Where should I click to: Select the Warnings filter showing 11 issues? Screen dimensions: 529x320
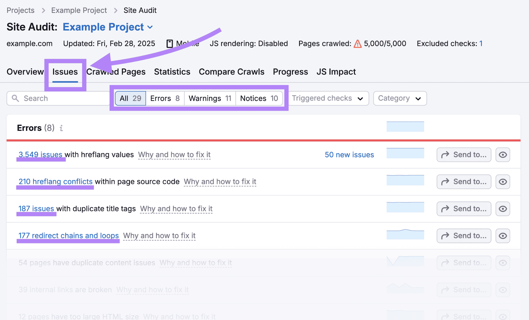point(209,98)
